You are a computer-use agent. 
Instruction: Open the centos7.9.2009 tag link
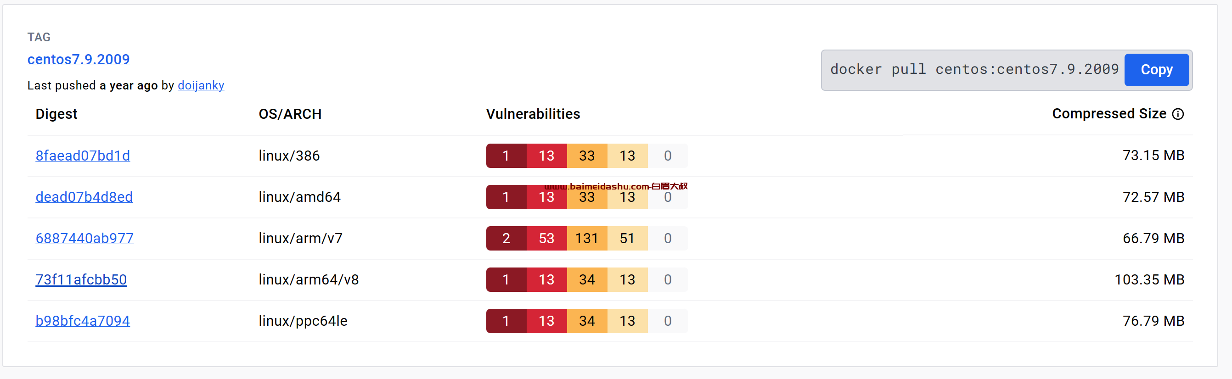coord(79,59)
